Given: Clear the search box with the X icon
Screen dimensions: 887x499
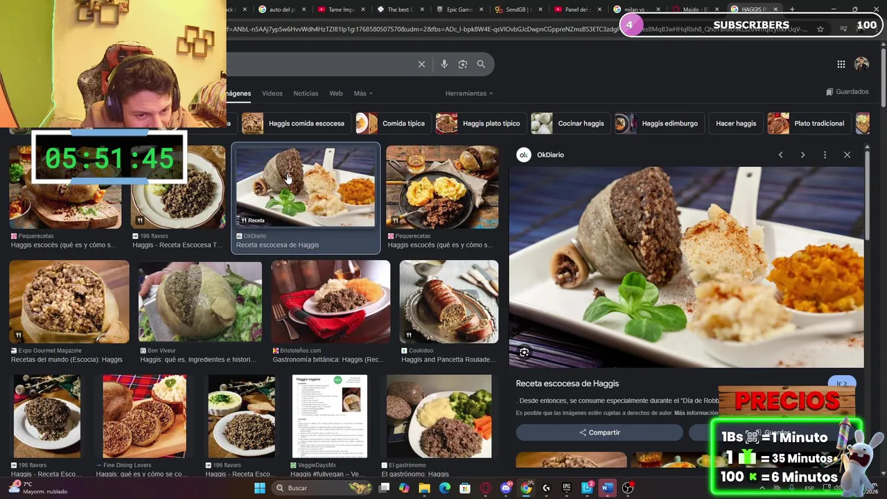Looking at the screenshot, I should (421, 64).
